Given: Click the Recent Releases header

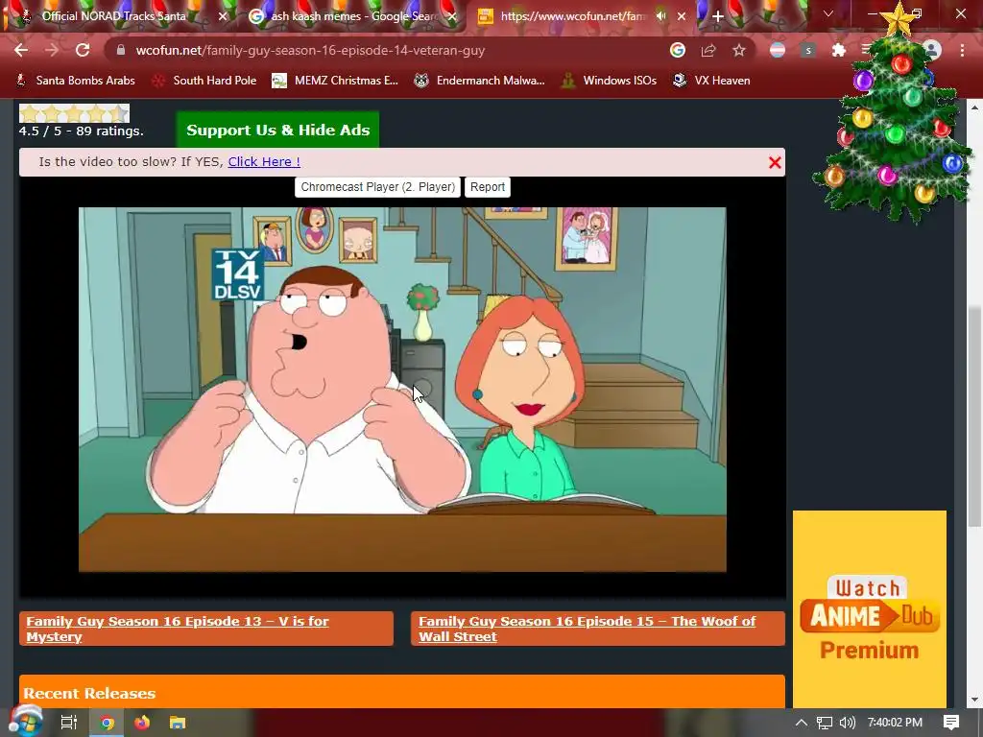Looking at the screenshot, I should point(402,693).
